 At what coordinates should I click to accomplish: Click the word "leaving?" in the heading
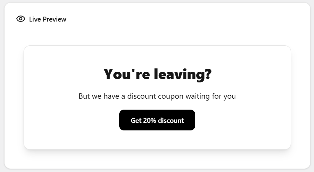click(x=182, y=74)
